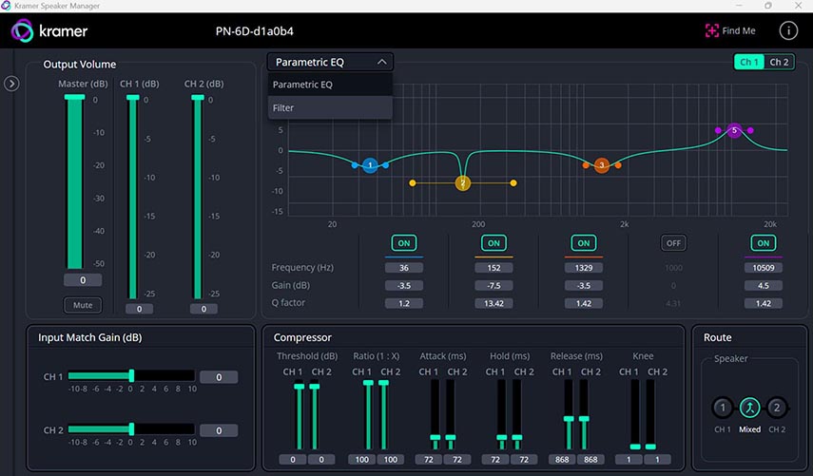Select the purple EQ band 5 node
This screenshot has height=476, width=813.
tap(734, 130)
